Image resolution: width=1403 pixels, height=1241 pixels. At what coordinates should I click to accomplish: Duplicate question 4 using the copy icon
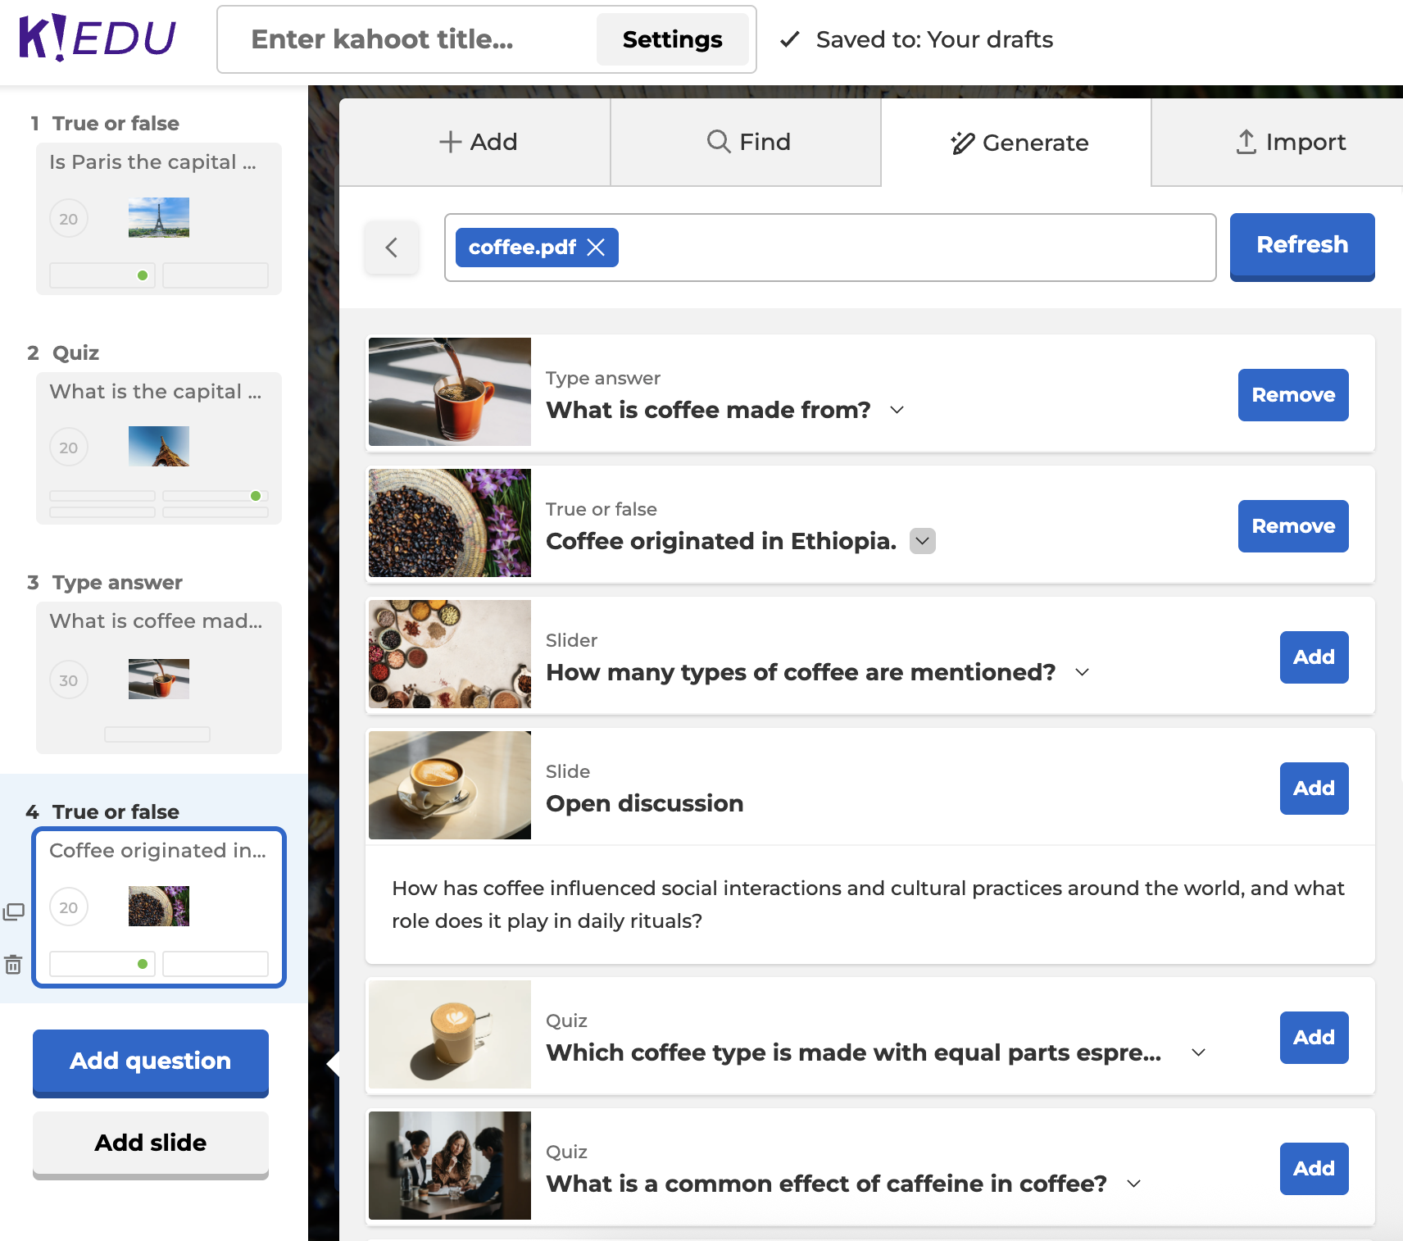click(x=15, y=912)
